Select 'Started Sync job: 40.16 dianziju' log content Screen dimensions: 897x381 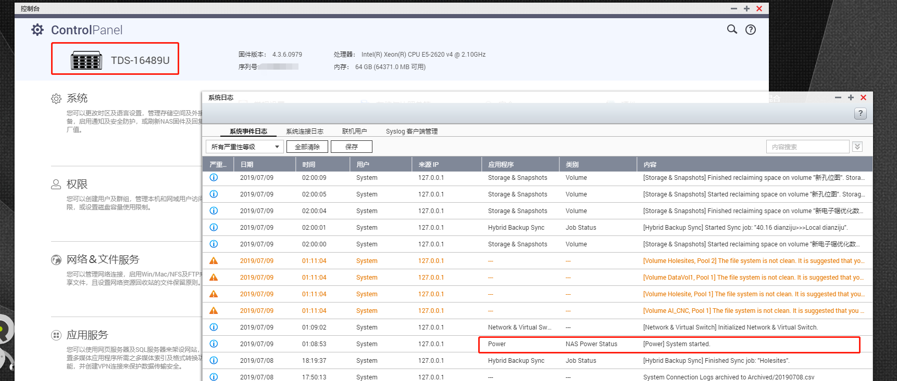click(x=745, y=228)
